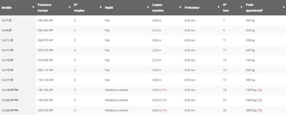286x115 pixels.
Task: Click sort arrows beside Largeur machine
Action: 180,8
